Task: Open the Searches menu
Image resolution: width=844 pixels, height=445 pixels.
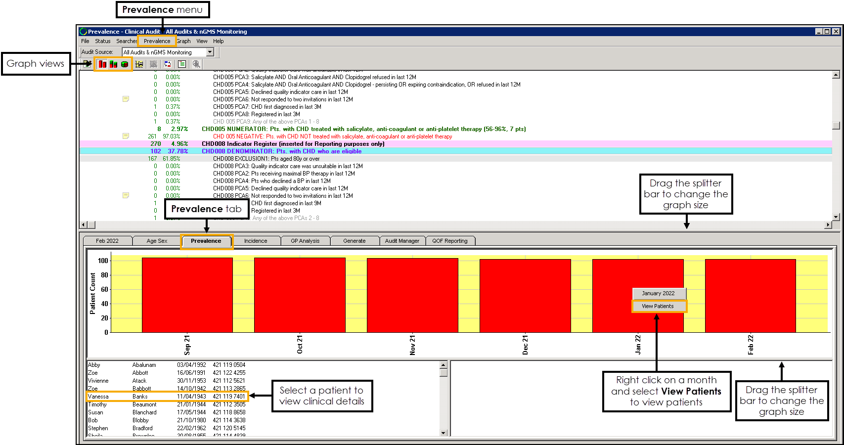Action: [x=127, y=41]
